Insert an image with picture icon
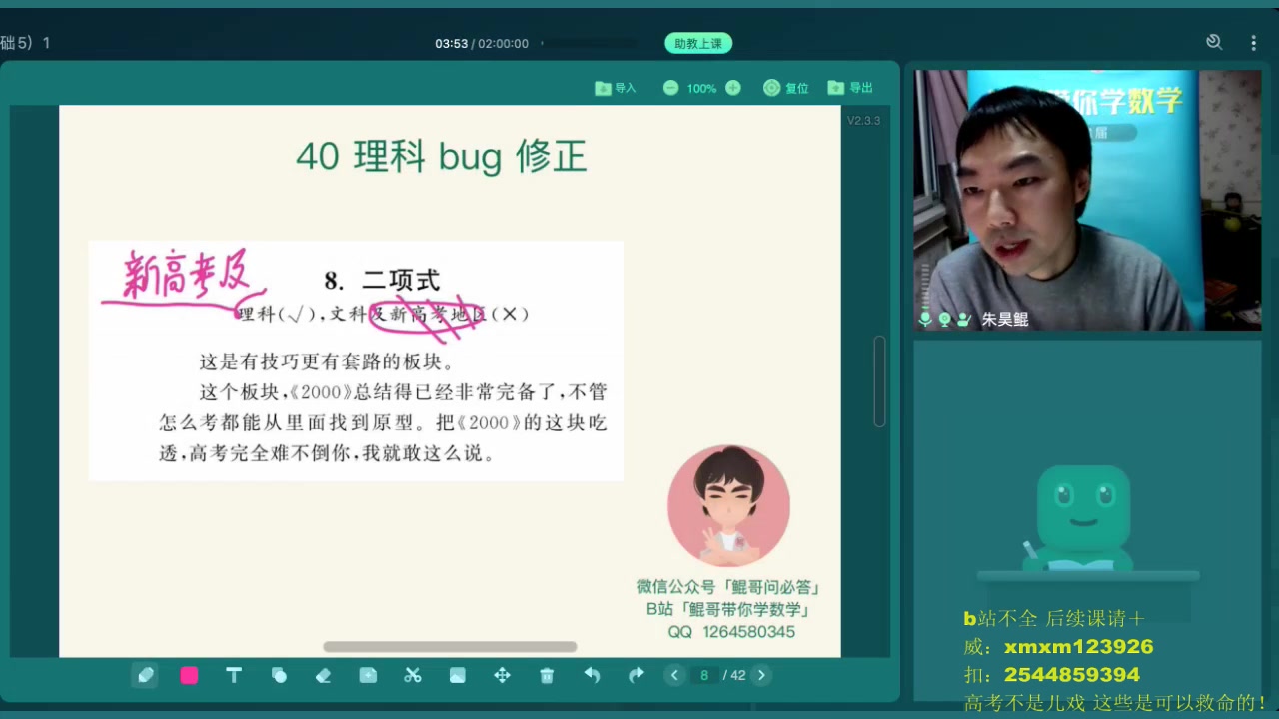The width and height of the screenshot is (1279, 719). (457, 676)
